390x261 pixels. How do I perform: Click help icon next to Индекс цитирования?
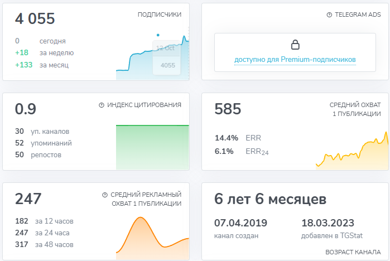click(102, 105)
